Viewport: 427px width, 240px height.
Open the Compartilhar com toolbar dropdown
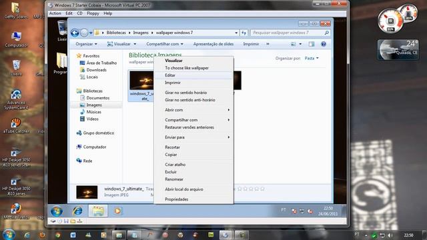[165, 44]
